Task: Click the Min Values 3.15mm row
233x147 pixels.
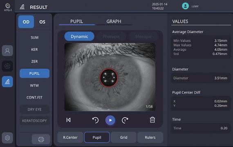Action: (x=200, y=40)
